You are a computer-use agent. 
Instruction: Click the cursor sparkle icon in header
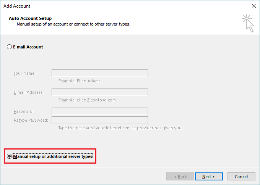point(247,23)
